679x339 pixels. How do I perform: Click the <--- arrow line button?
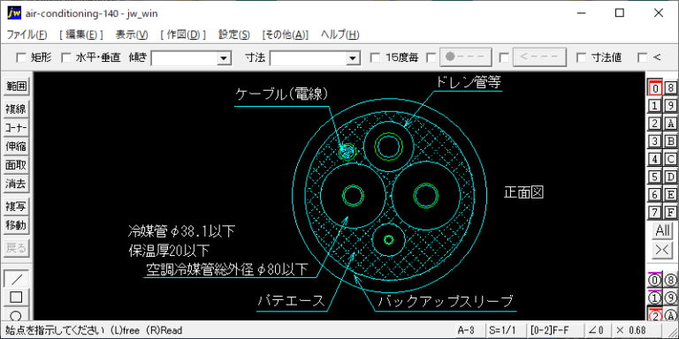(539, 57)
